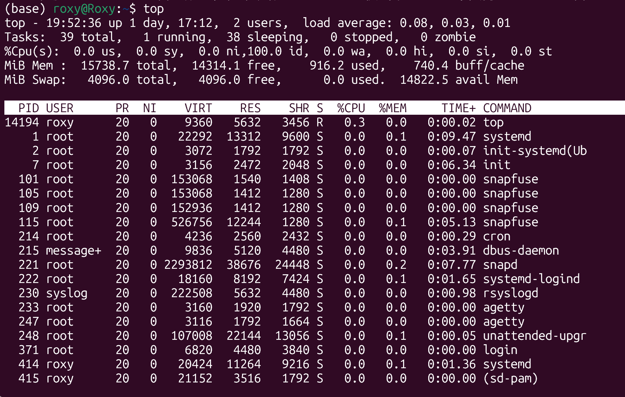Click the TIME+ column header
The image size is (625, 397).
[x=459, y=108]
